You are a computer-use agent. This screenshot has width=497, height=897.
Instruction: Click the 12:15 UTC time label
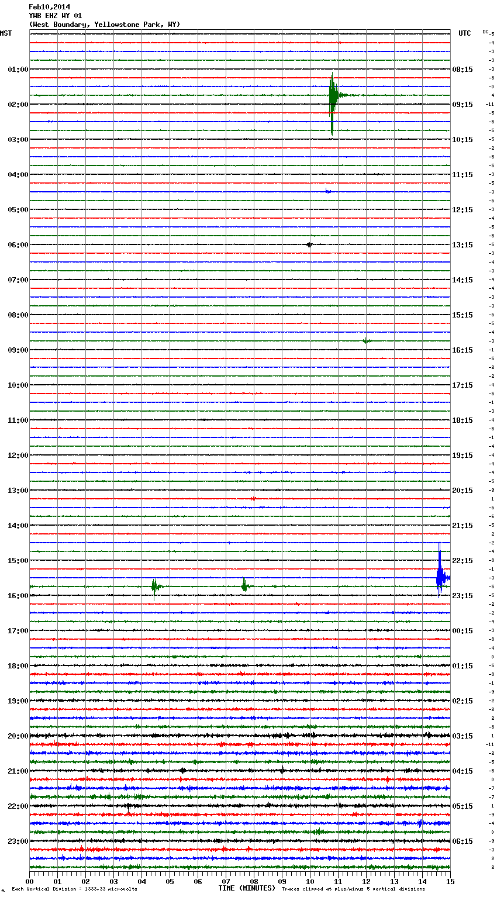point(463,210)
